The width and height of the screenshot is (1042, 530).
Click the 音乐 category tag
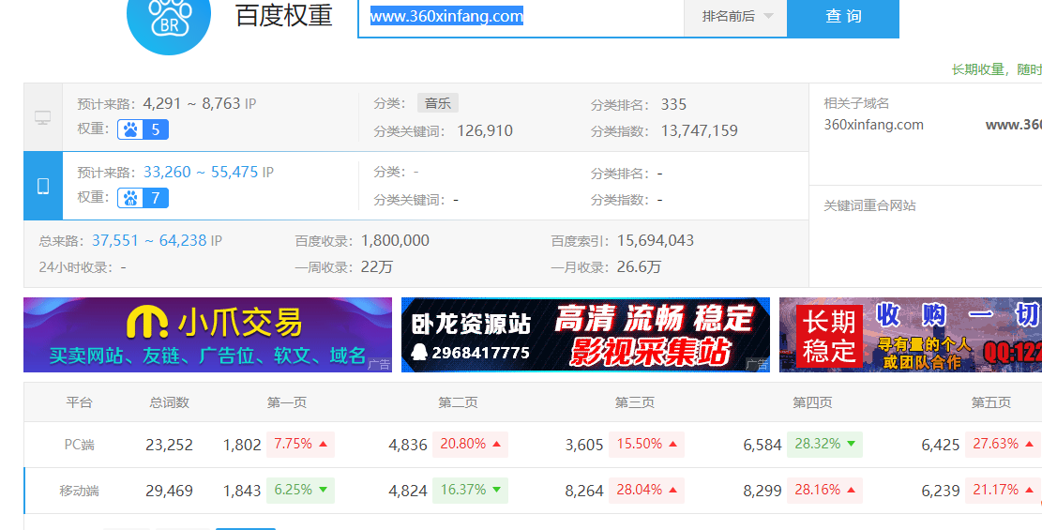click(438, 104)
